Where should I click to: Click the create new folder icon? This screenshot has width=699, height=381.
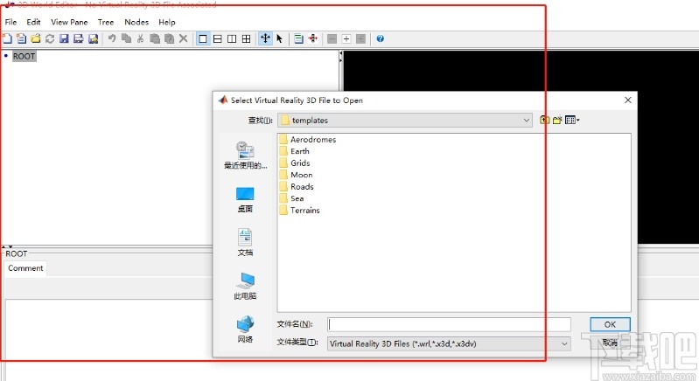point(557,120)
